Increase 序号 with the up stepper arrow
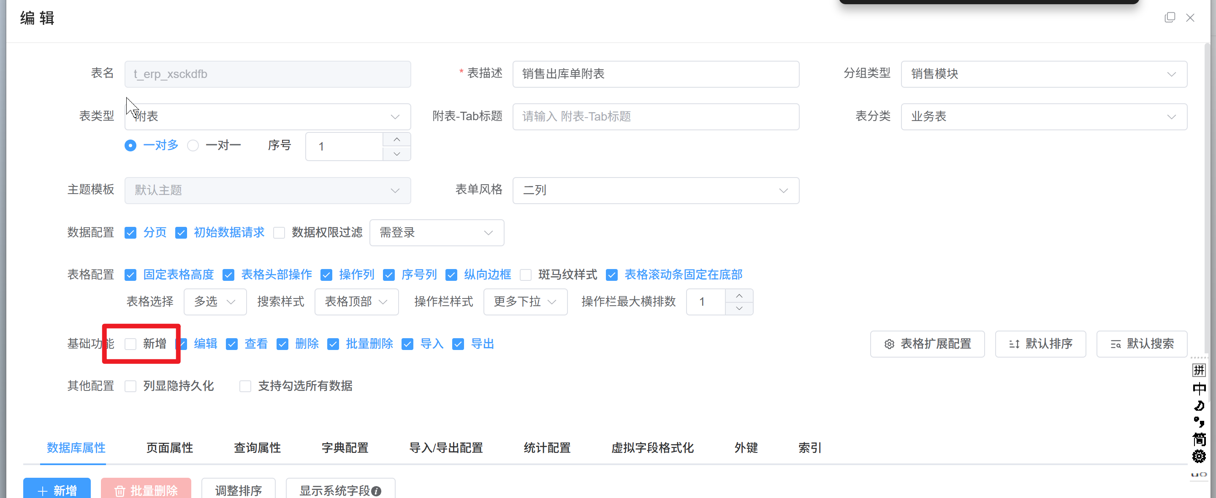This screenshot has height=498, width=1216. pyautogui.click(x=396, y=140)
